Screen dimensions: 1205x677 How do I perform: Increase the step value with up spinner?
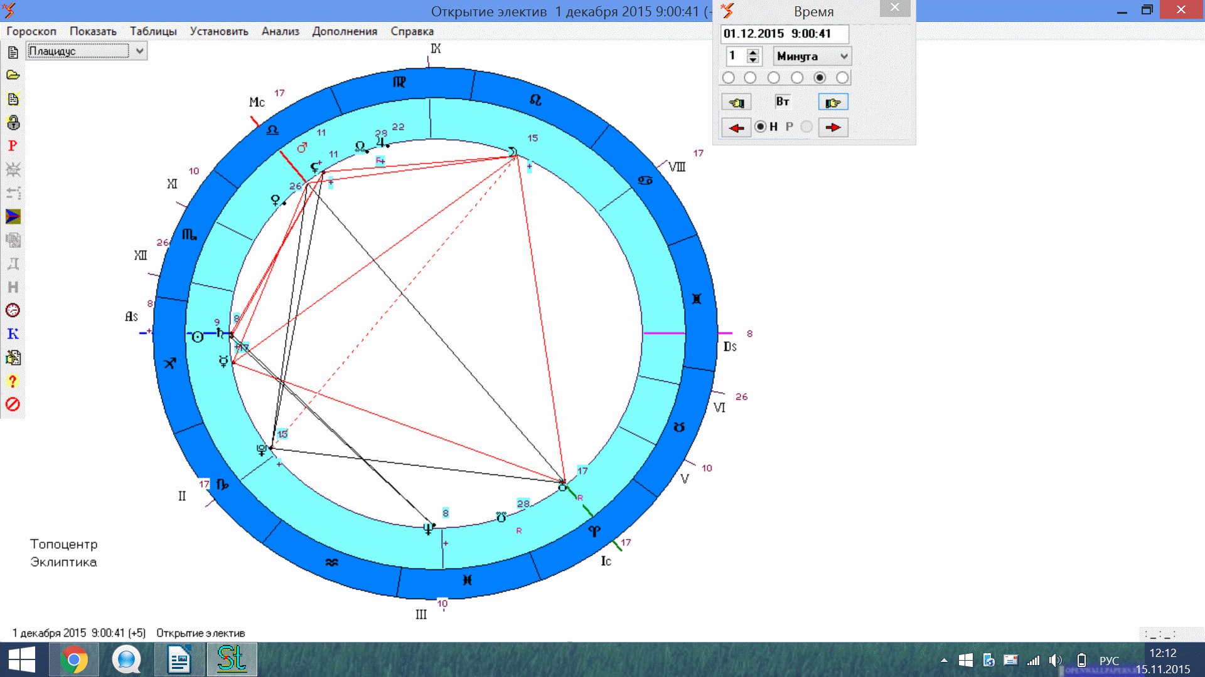pos(753,52)
